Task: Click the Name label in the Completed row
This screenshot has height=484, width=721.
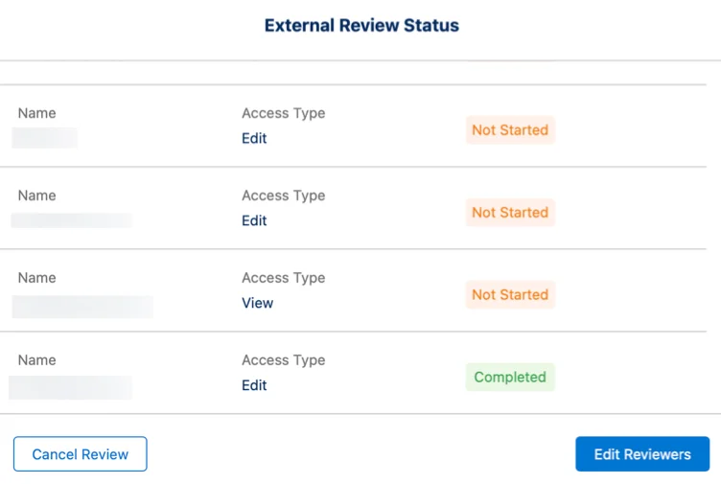Action: click(36, 360)
